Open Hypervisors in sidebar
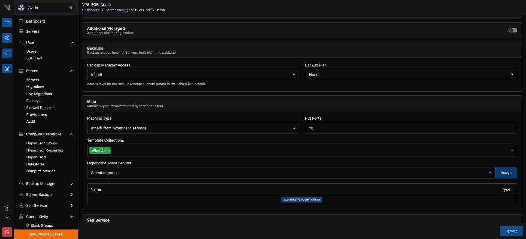This screenshot has height=239, width=526. [36, 157]
